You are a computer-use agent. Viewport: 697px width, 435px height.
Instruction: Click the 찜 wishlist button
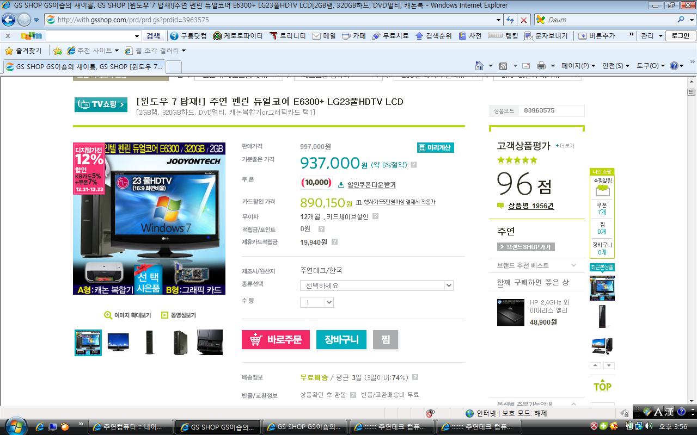(x=386, y=339)
